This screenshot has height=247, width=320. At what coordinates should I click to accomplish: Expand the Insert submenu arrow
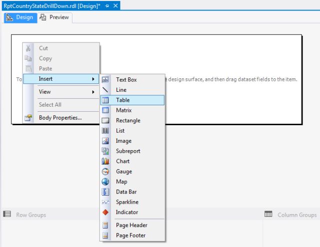point(93,79)
